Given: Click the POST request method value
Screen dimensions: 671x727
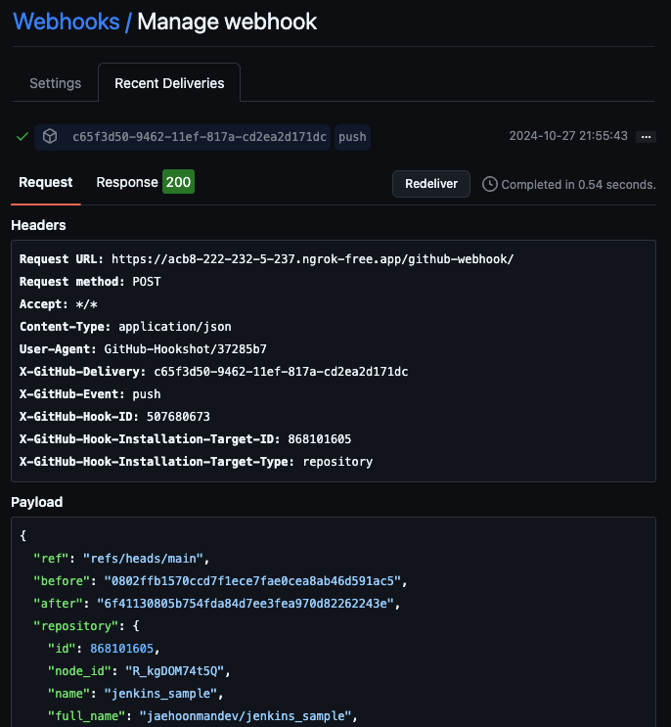Looking at the screenshot, I should pyautogui.click(x=147, y=282).
